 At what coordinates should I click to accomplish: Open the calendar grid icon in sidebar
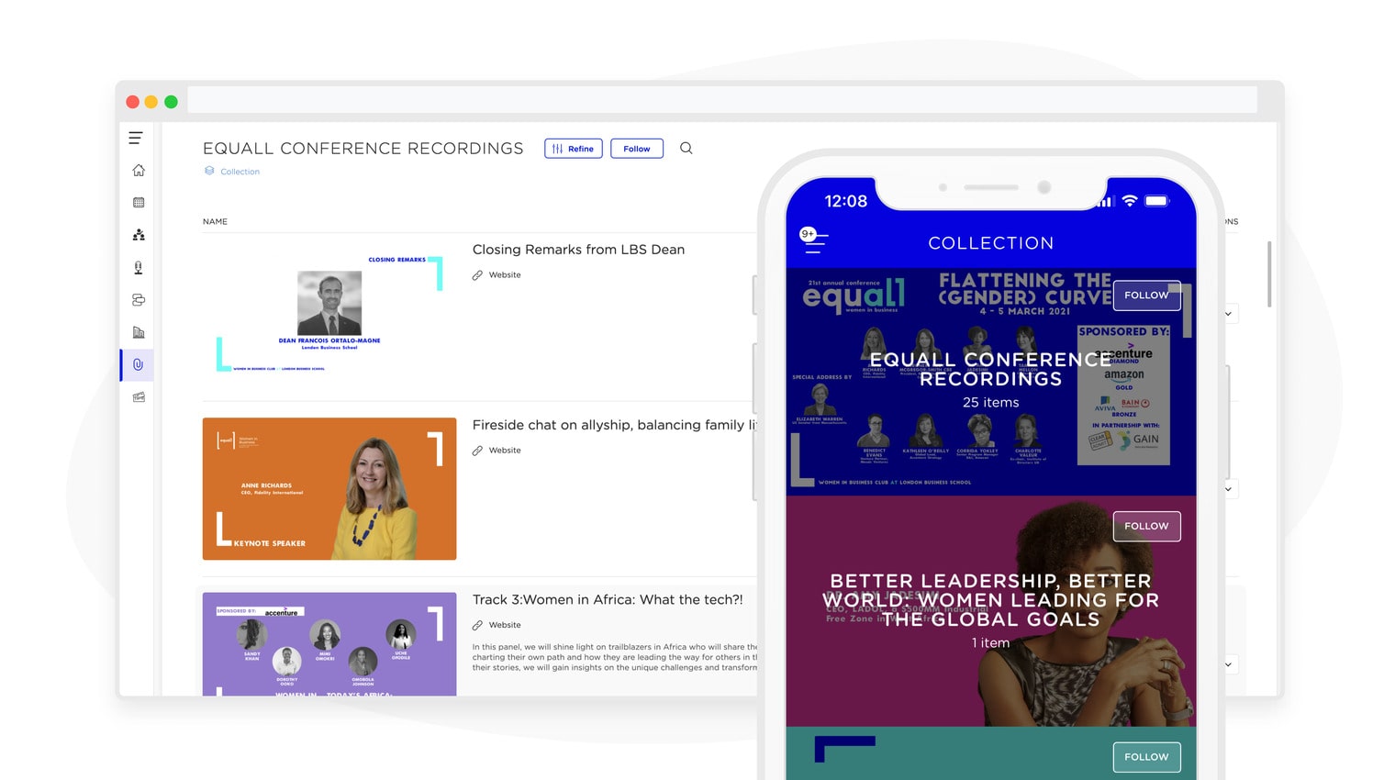(139, 203)
